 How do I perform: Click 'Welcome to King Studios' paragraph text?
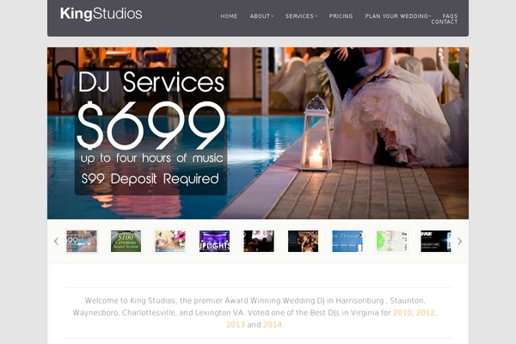coord(255,313)
